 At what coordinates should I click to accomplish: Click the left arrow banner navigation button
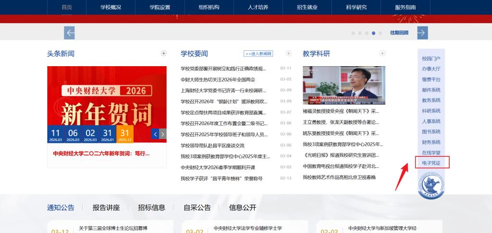69,33
